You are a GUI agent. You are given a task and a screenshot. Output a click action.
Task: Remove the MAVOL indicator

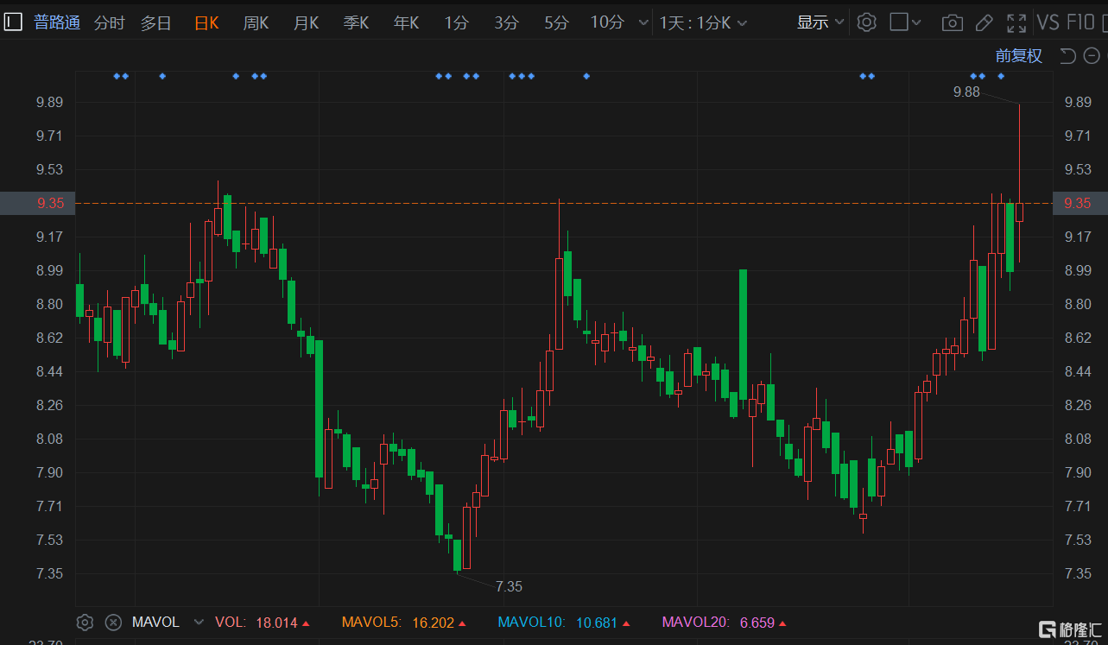(x=113, y=622)
